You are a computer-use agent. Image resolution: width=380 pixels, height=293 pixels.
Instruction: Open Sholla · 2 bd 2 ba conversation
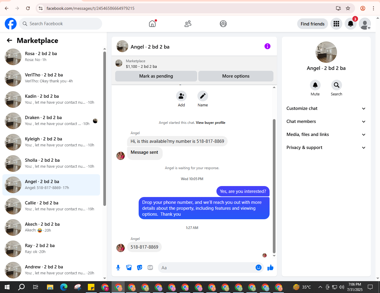pos(51,164)
